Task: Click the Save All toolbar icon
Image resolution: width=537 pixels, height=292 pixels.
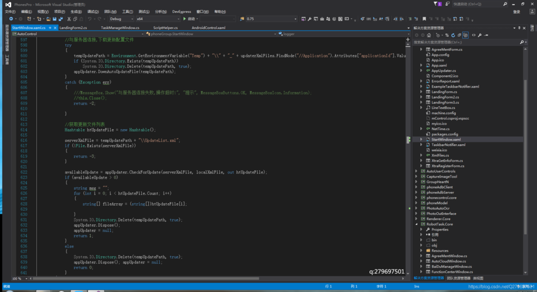Action: point(61,19)
